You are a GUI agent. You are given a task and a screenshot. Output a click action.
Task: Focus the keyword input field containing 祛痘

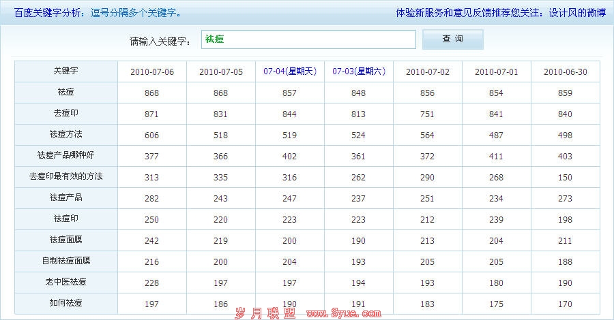(x=308, y=39)
